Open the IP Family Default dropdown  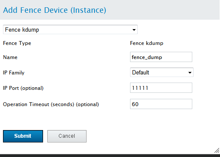[162, 72]
